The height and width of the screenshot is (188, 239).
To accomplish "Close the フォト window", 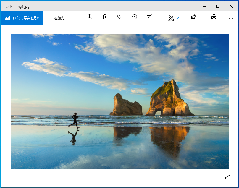I will click(x=231, y=7).
